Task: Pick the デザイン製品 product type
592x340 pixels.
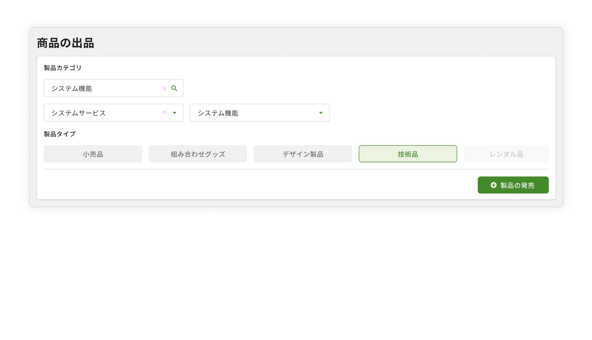Action: coord(303,154)
